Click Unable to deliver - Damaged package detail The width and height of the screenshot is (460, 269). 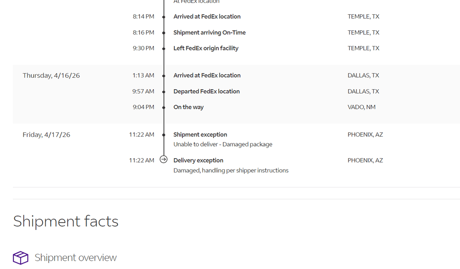pyautogui.click(x=223, y=144)
